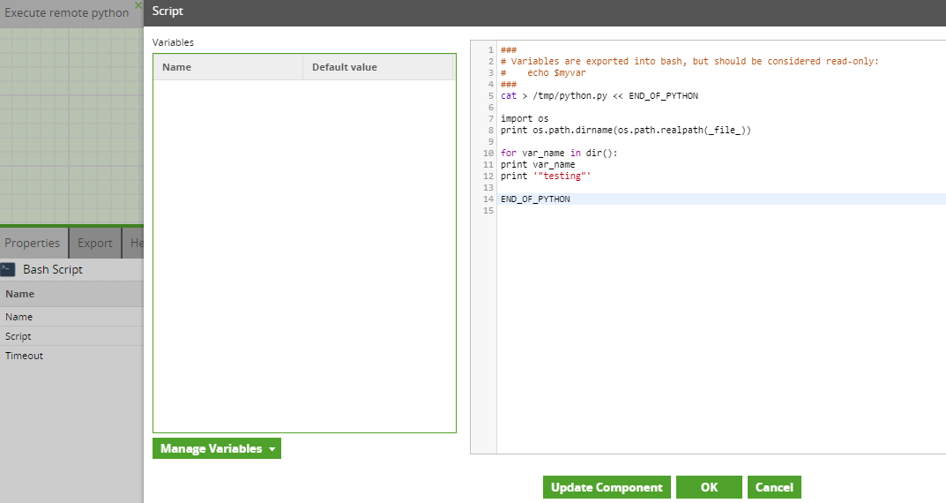Place cursor on END_OF_PYTHON line 14
This screenshot has width=946, height=503.
(535, 199)
